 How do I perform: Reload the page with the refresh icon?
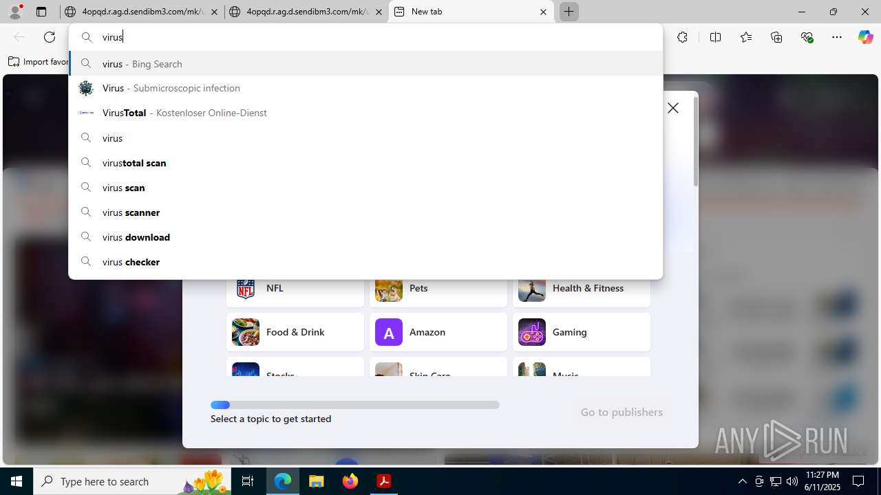tap(50, 37)
